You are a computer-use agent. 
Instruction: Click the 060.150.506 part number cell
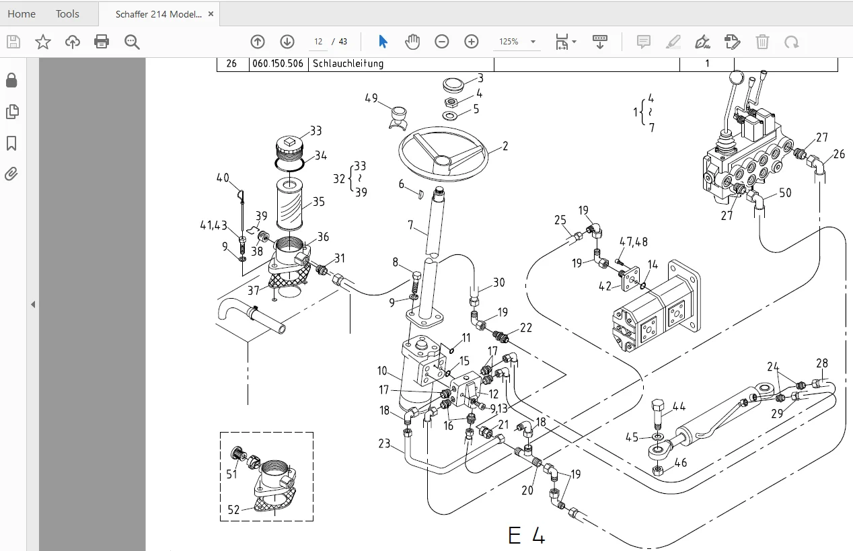click(278, 64)
